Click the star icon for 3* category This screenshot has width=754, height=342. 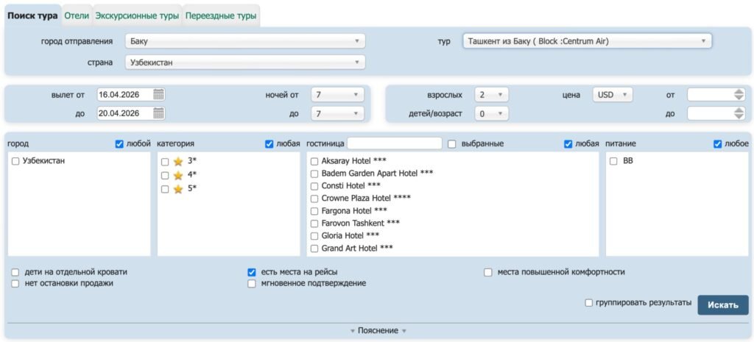click(x=177, y=161)
